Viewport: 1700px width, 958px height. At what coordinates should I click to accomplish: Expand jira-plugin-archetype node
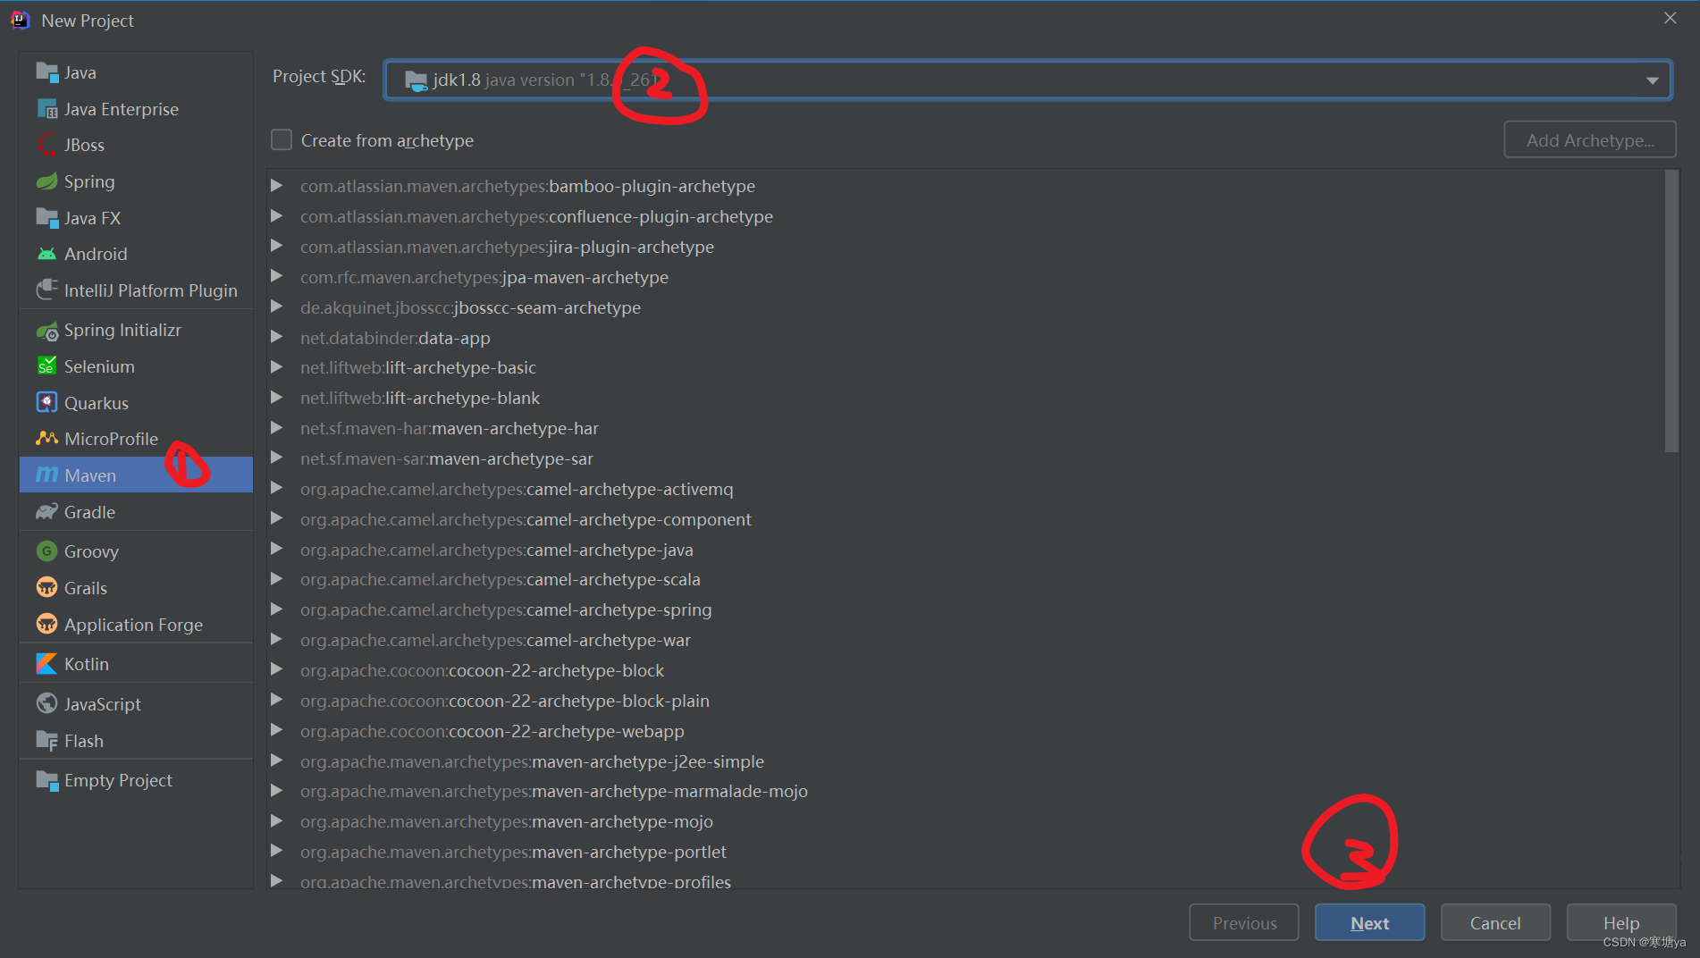click(277, 247)
